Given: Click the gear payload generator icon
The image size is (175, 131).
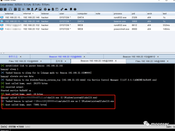Looking at the screenshot, I should tap(45, 9).
